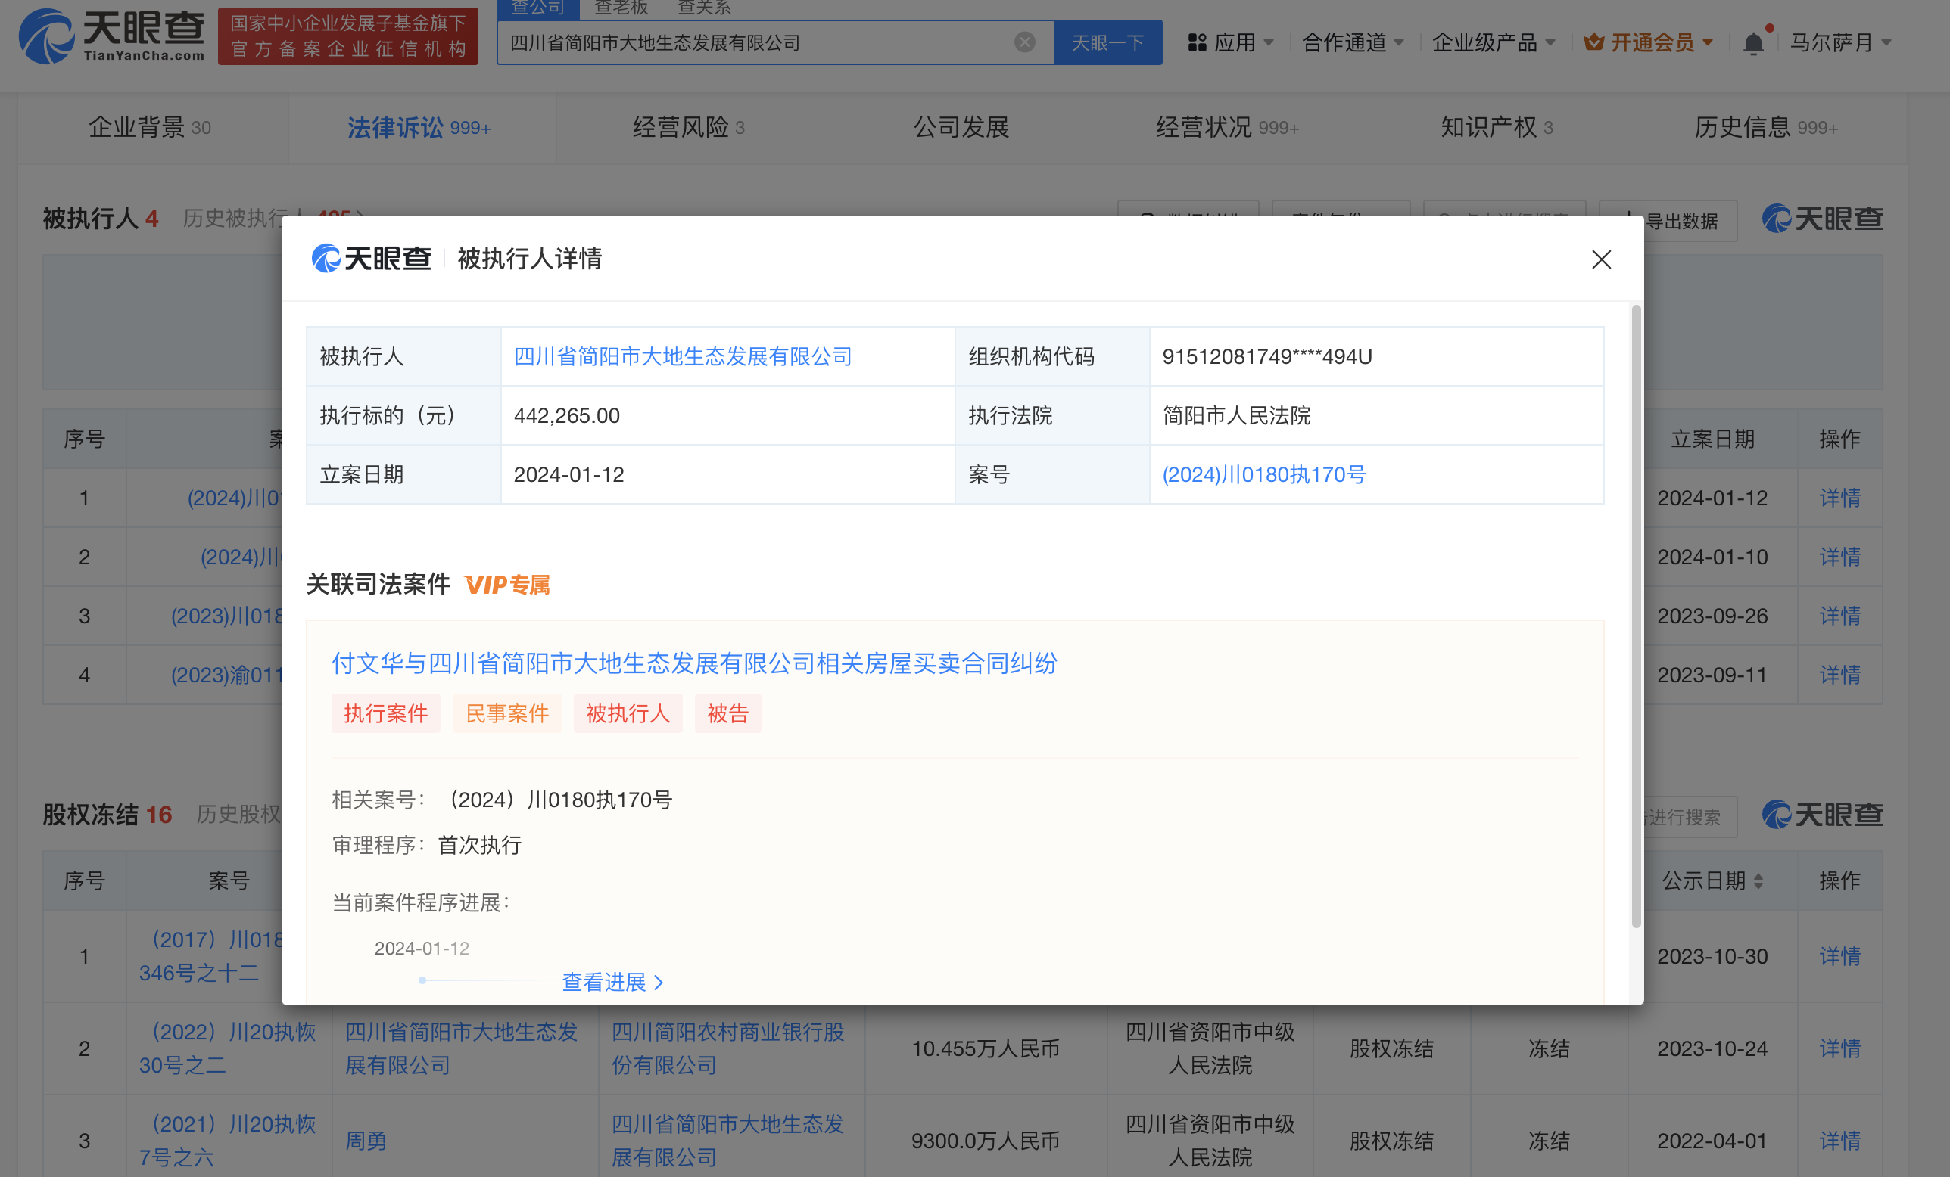Clear the company search field
Viewport: 1950px width, 1177px height.
tap(1024, 42)
